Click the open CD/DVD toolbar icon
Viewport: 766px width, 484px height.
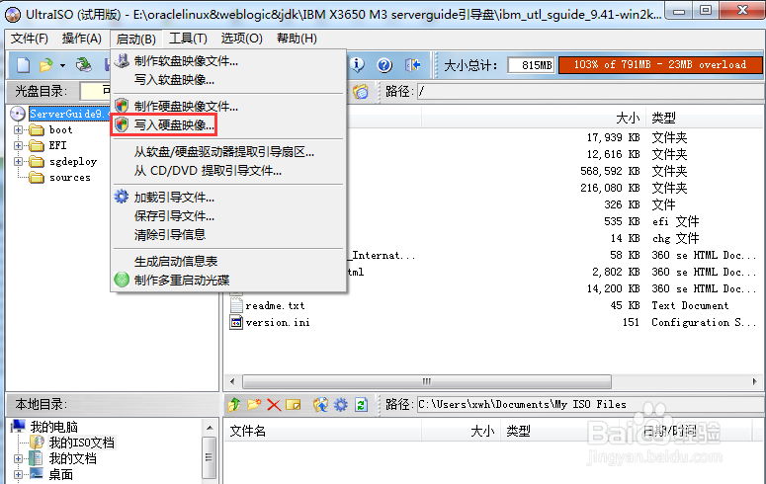pyautogui.click(x=84, y=65)
